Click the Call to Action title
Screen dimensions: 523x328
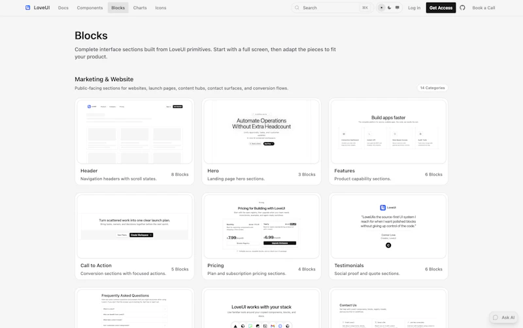pyautogui.click(x=95, y=266)
